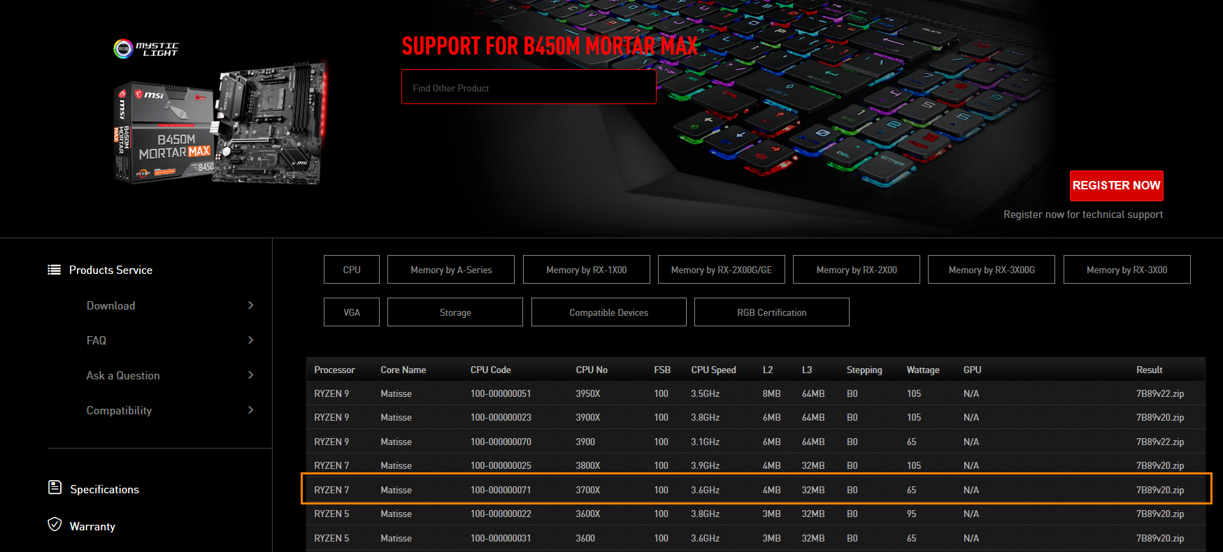The width and height of the screenshot is (1223, 552).
Task: Download 7B89v22.zip for the 3950X
Action: point(1160,393)
